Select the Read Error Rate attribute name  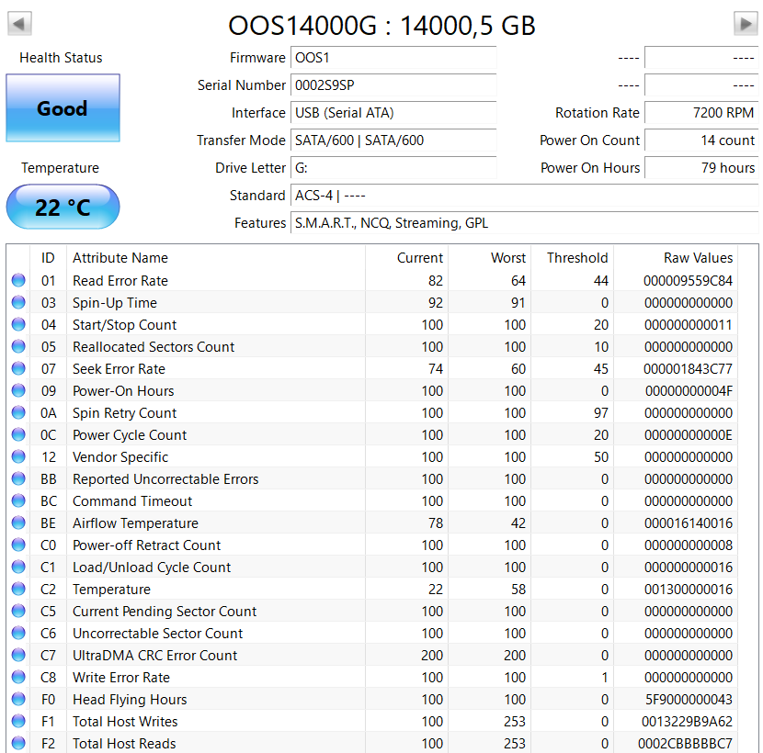pos(120,280)
